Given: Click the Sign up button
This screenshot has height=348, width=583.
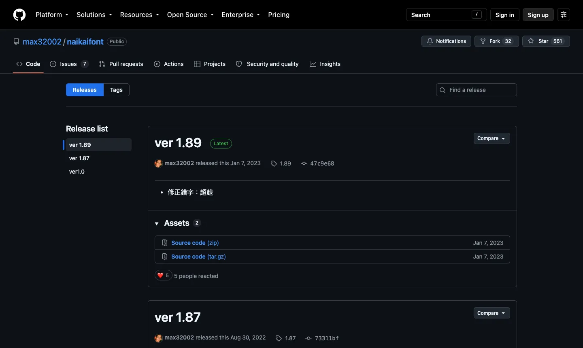Looking at the screenshot, I should (538, 15).
